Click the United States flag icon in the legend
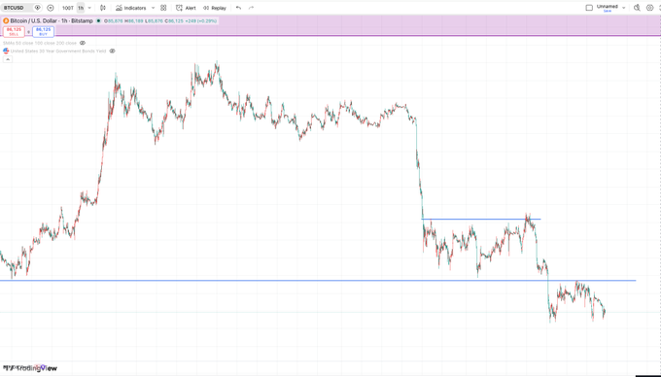 coord(6,51)
